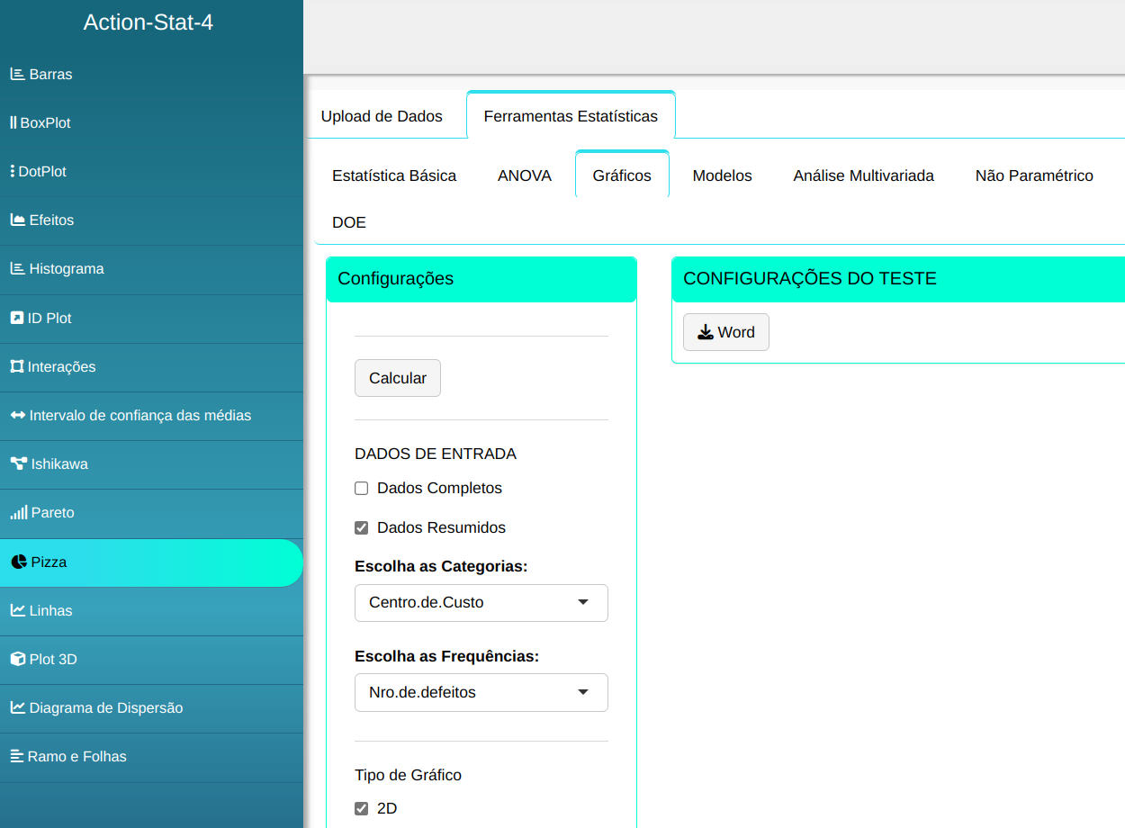Open the DotPlot icon in sidebar
The image size is (1125, 828).
(x=13, y=172)
